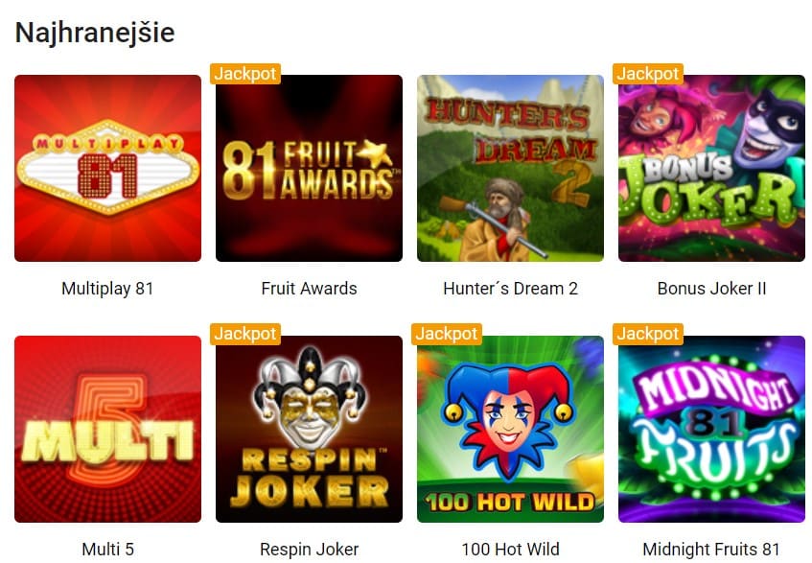The image size is (812, 563).
Task: Click the Jackpot badge on Bonus Joker II
Action: click(x=648, y=74)
